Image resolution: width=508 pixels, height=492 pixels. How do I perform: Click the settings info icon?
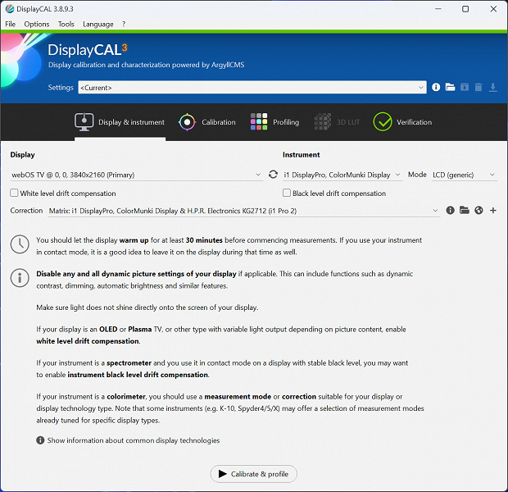pos(436,87)
